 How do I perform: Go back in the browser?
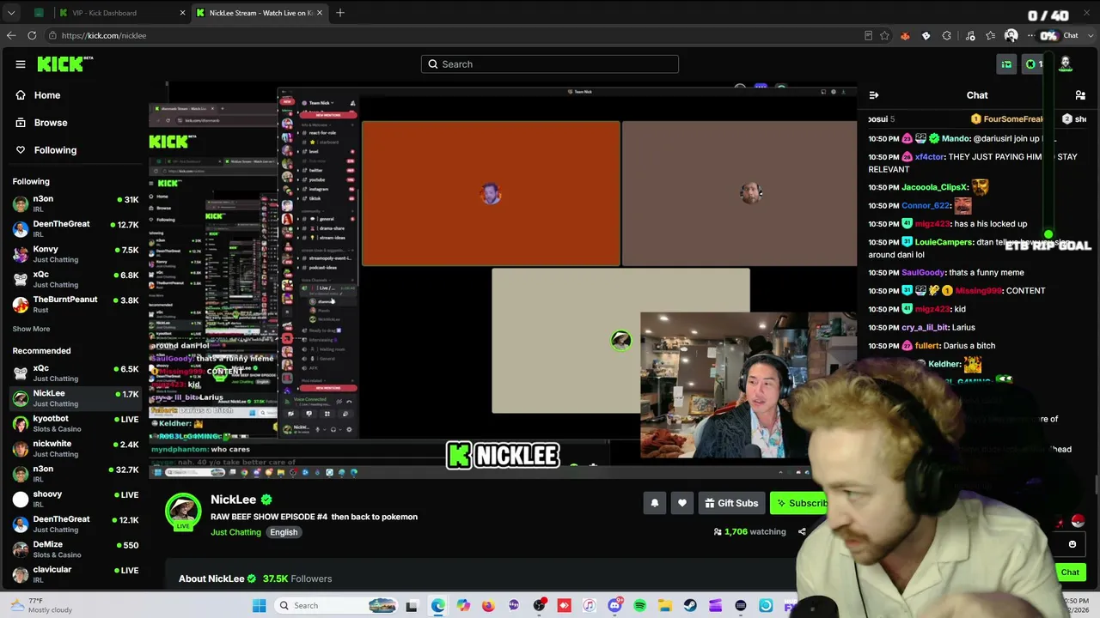click(11, 35)
